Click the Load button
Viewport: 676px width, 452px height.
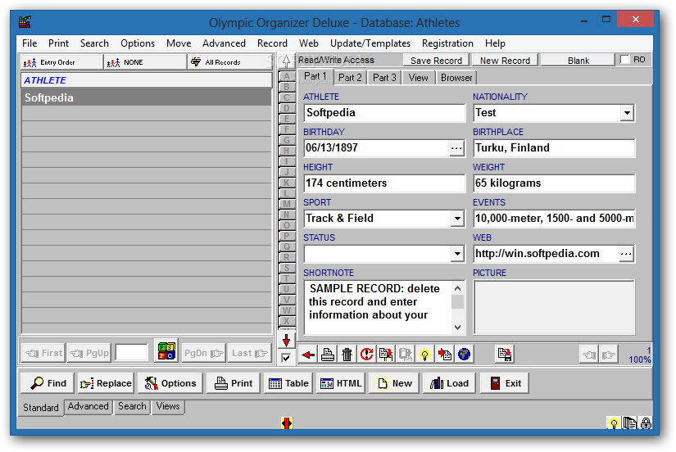click(449, 383)
